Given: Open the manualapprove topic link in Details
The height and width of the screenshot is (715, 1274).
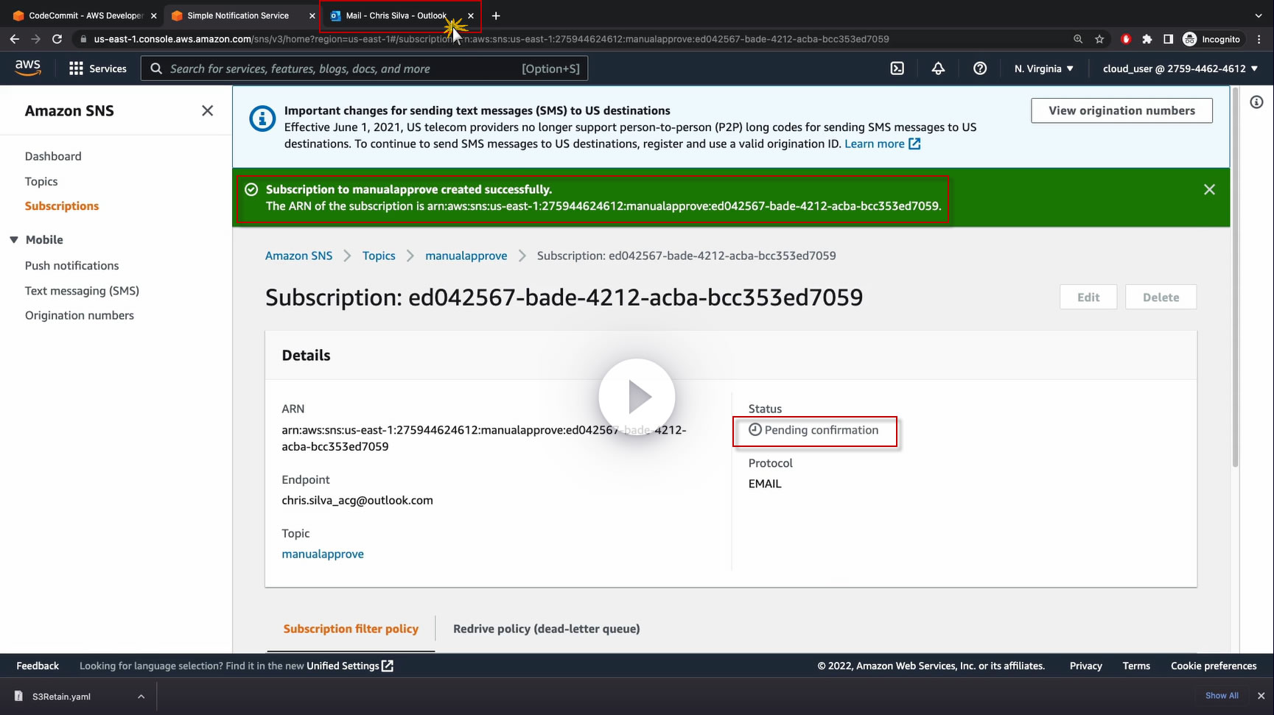Looking at the screenshot, I should [323, 554].
